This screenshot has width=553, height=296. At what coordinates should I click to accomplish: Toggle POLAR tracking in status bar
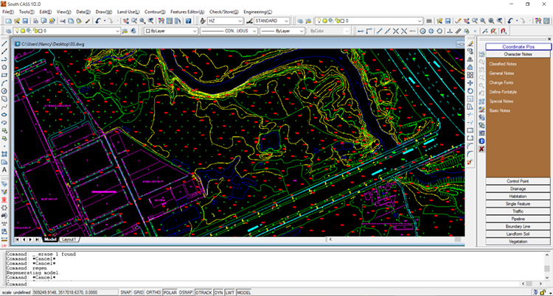(170, 292)
